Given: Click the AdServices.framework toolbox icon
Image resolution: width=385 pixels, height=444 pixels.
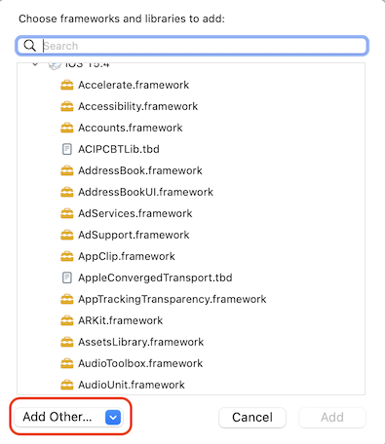Looking at the screenshot, I should [67, 213].
